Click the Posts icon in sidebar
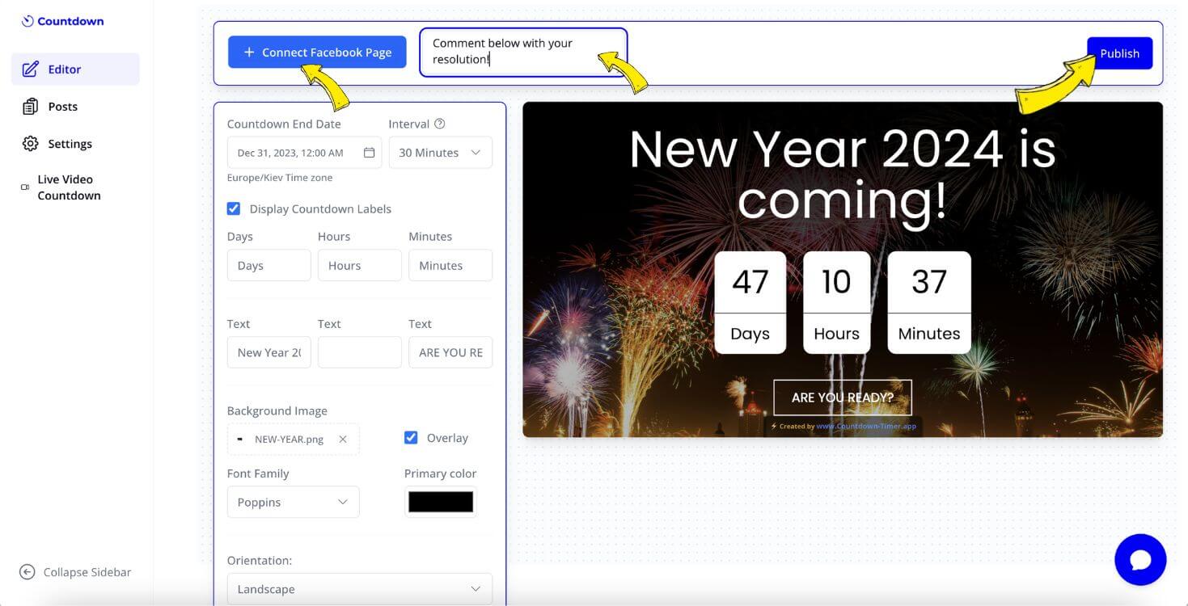Screen dimensions: 1188x606 click(x=31, y=106)
